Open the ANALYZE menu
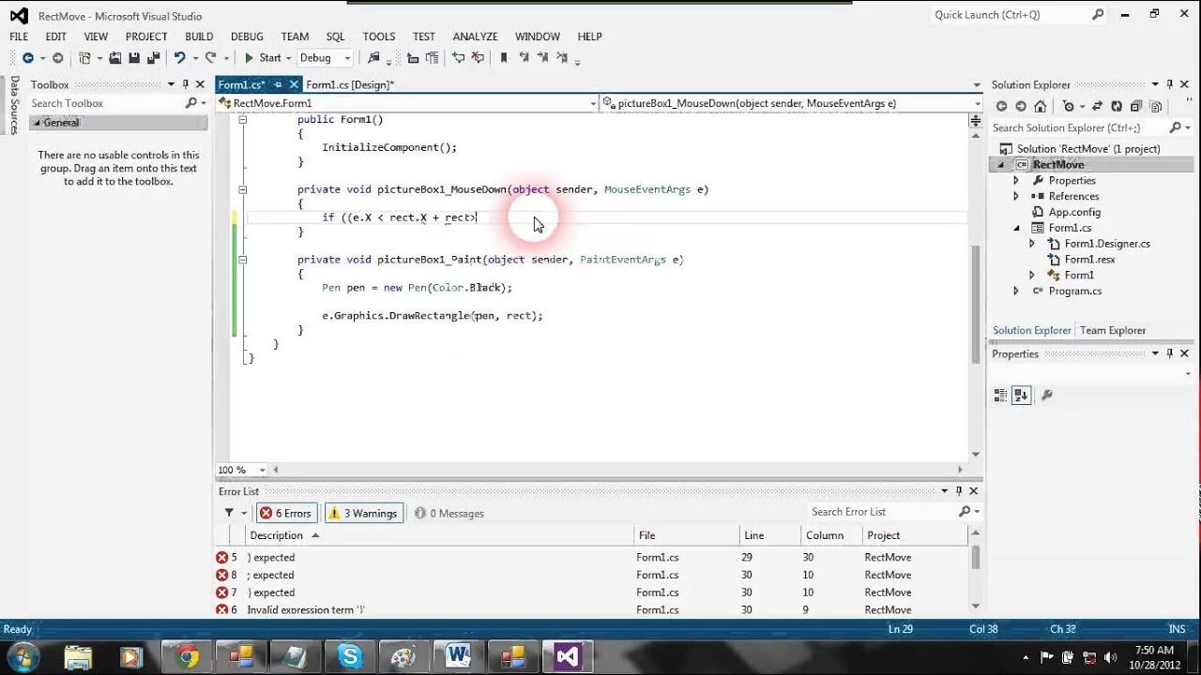Image resolution: width=1201 pixels, height=675 pixels. [x=475, y=37]
